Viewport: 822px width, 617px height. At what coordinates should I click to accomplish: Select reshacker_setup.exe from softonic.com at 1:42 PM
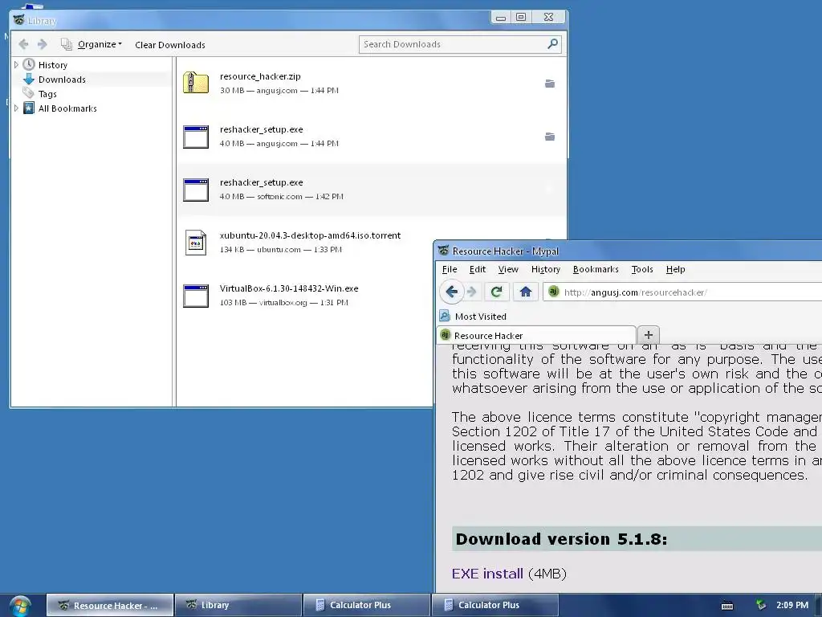pos(371,190)
